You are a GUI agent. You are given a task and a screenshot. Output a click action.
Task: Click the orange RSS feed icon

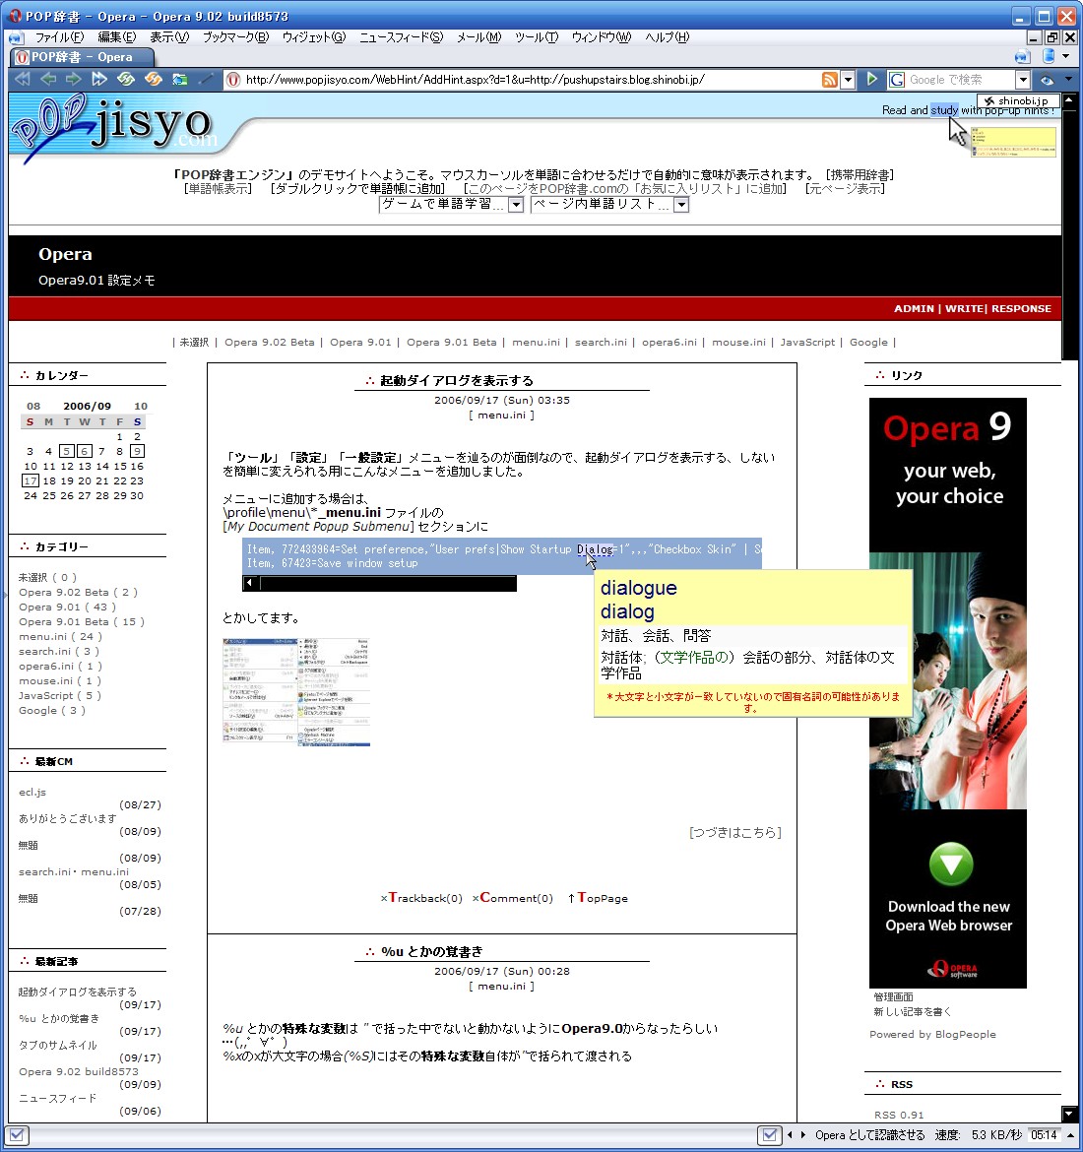(x=830, y=80)
